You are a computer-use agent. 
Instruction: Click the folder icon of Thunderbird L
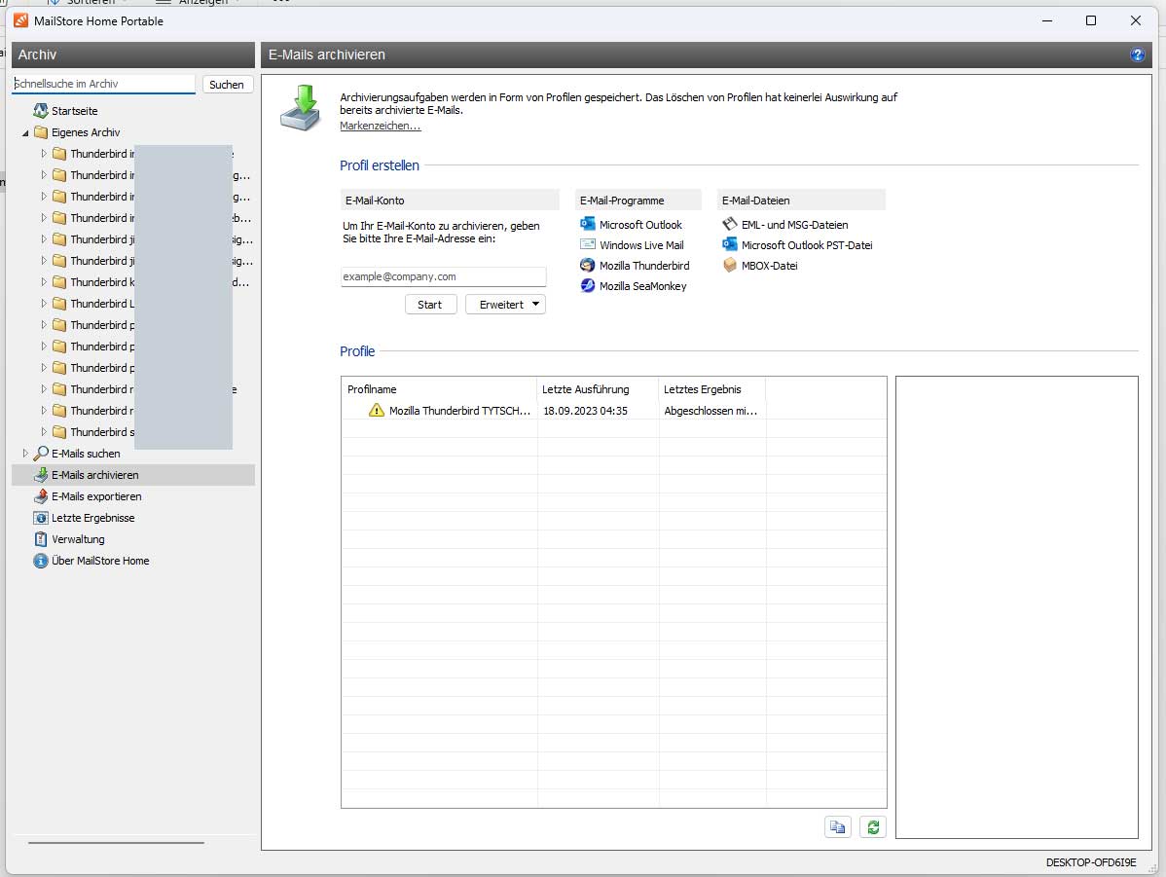click(58, 304)
